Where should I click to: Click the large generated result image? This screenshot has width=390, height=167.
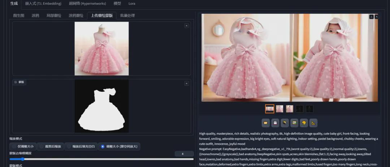click(290, 58)
